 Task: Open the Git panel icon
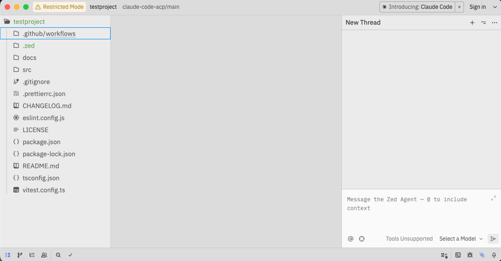(20, 255)
